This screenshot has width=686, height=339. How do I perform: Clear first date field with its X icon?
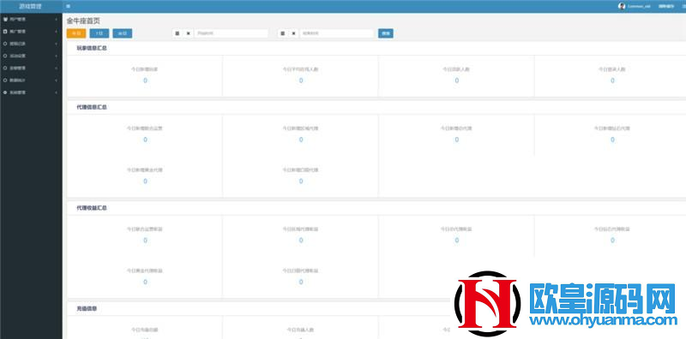pyautogui.click(x=188, y=33)
